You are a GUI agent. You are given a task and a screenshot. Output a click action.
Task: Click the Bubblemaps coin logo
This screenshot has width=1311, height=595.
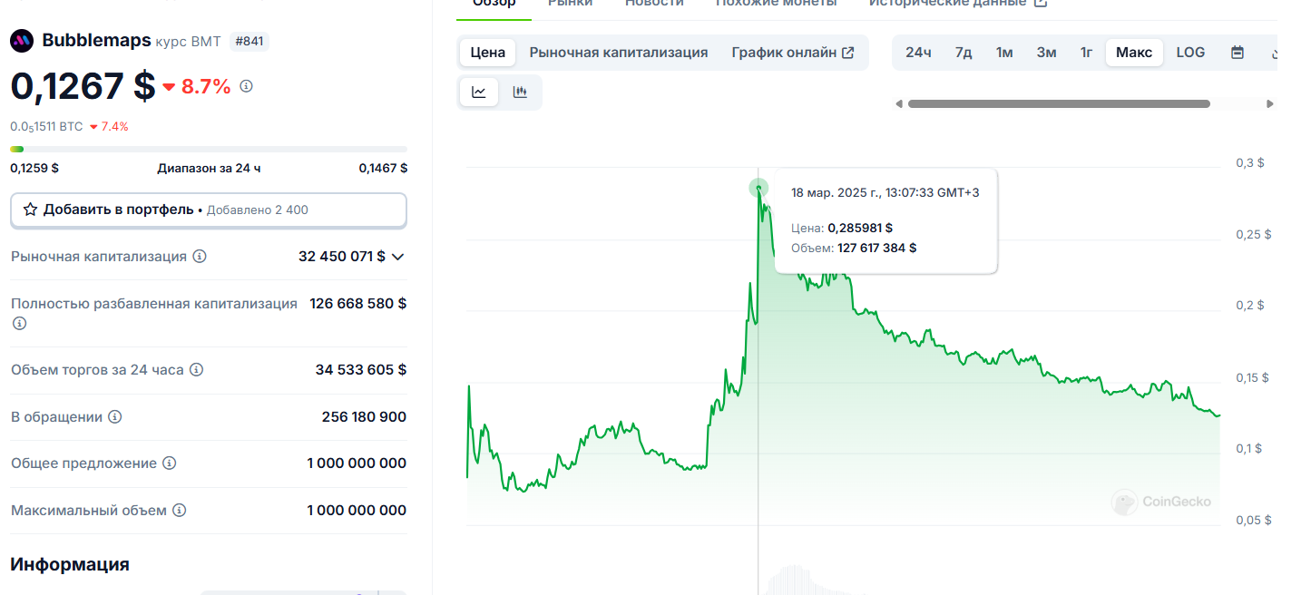22,41
